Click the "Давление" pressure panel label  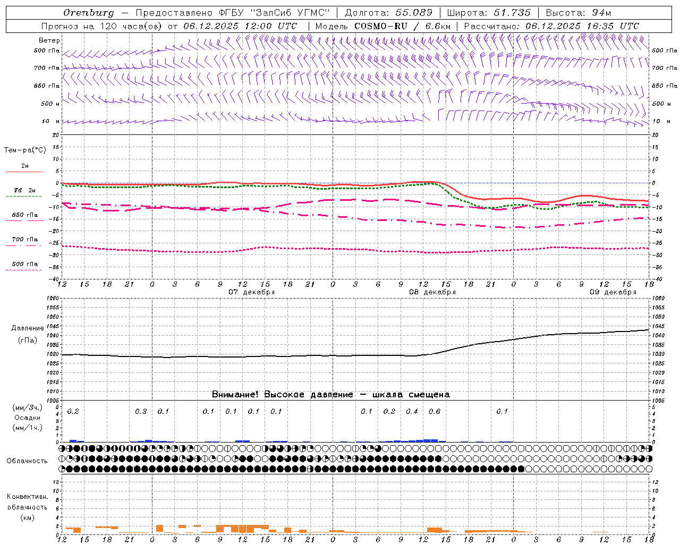coord(28,328)
